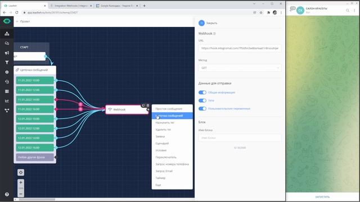The height and width of the screenshot is (202, 360).
Task: Select Цепочка сообщений in the block menu
Action: click(x=172, y=116)
